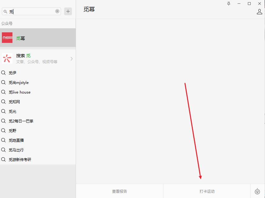Select suggestion 觅游新传考研
This screenshot has width=265, height=198.
point(38,159)
